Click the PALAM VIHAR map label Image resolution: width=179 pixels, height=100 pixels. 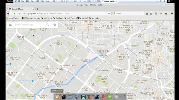click(x=120, y=69)
